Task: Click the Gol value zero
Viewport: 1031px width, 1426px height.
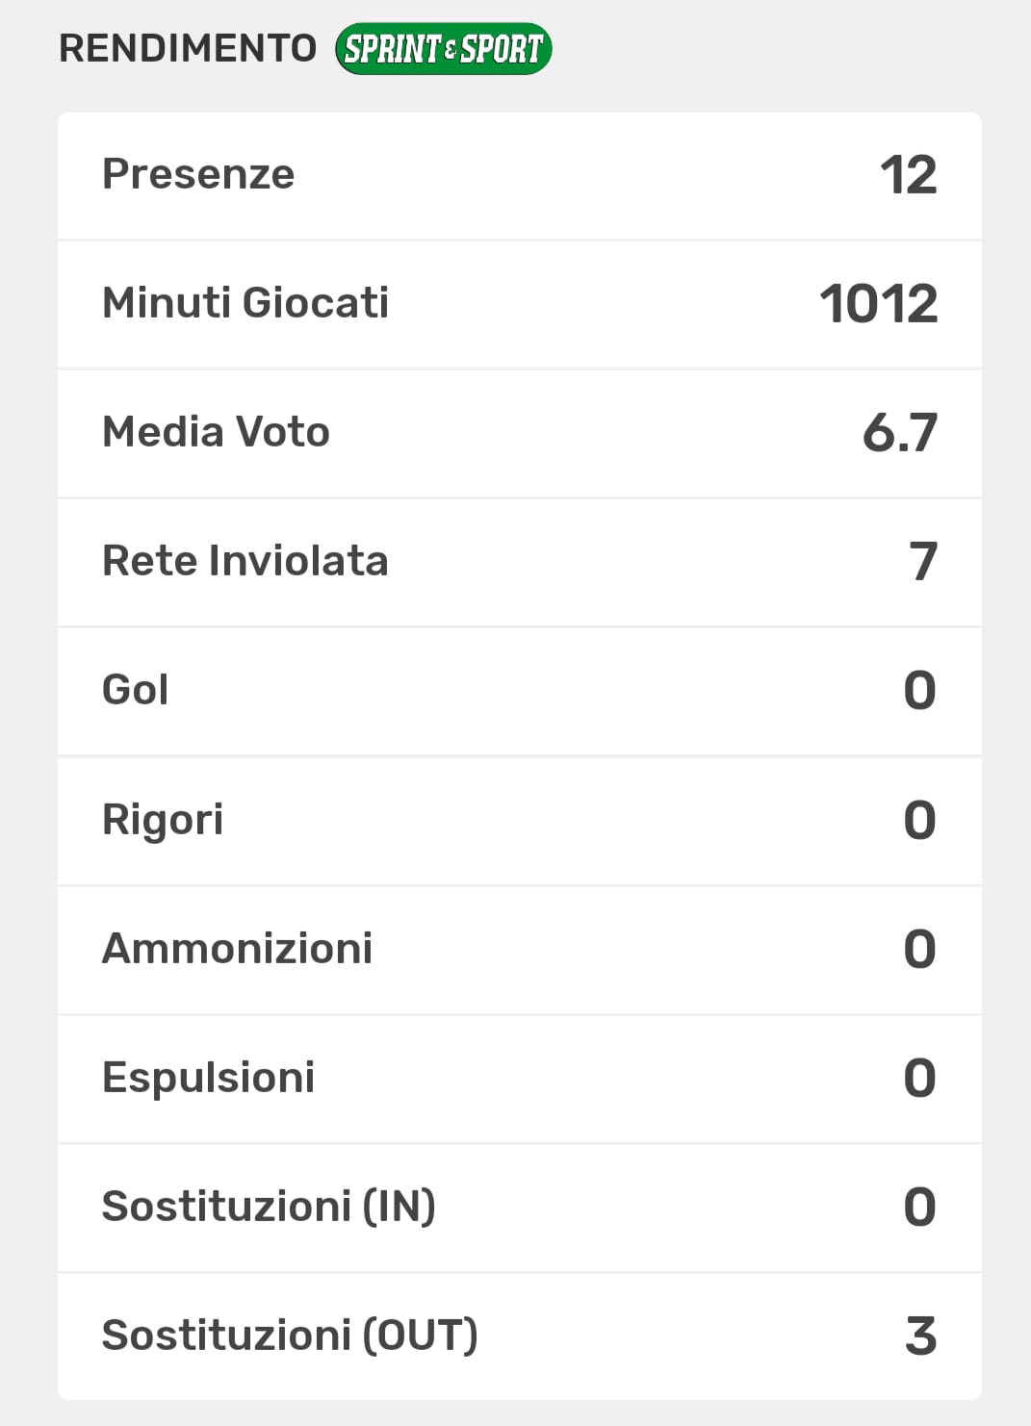Action: pos(919,691)
